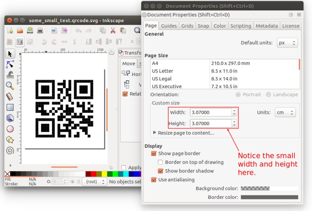Open the Scripting tab
This screenshot has height=211, width=312.
click(241, 26)
